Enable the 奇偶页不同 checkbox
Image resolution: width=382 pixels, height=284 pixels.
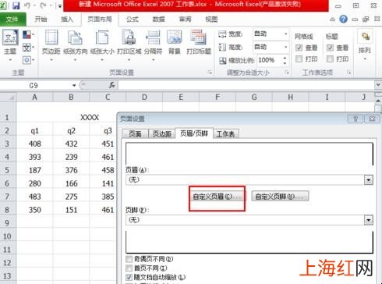(x=129, y=259)
